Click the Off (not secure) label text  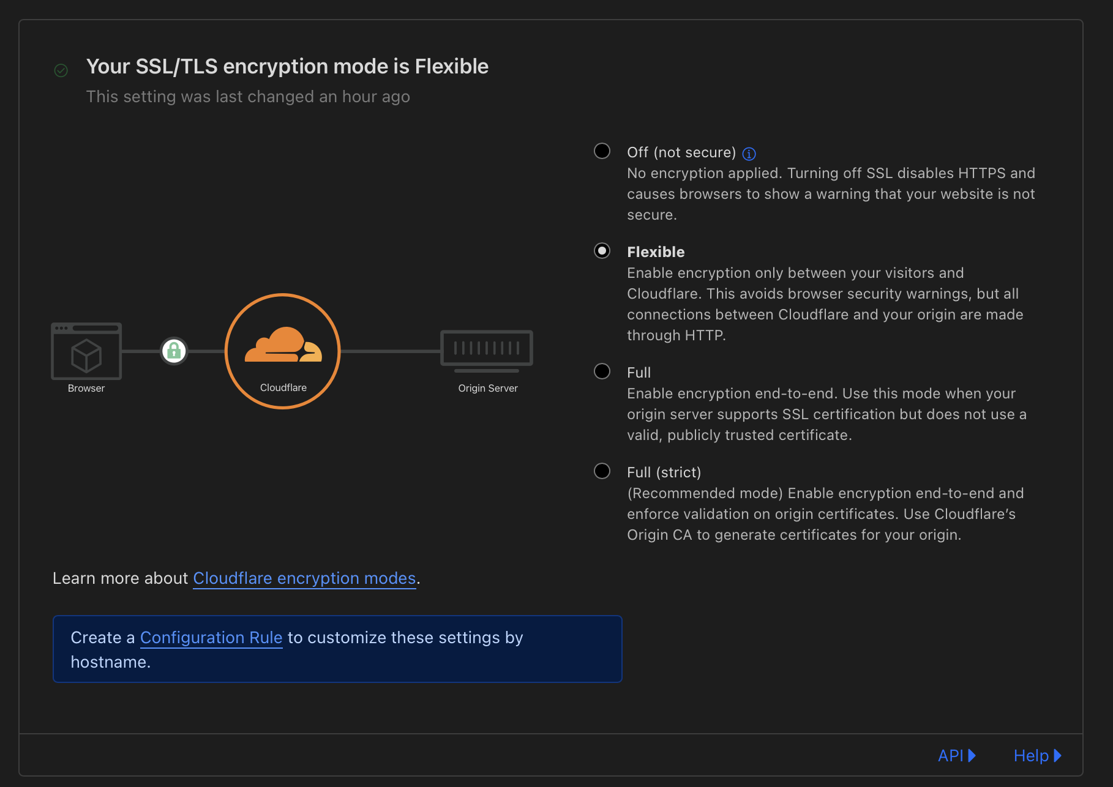681,152
